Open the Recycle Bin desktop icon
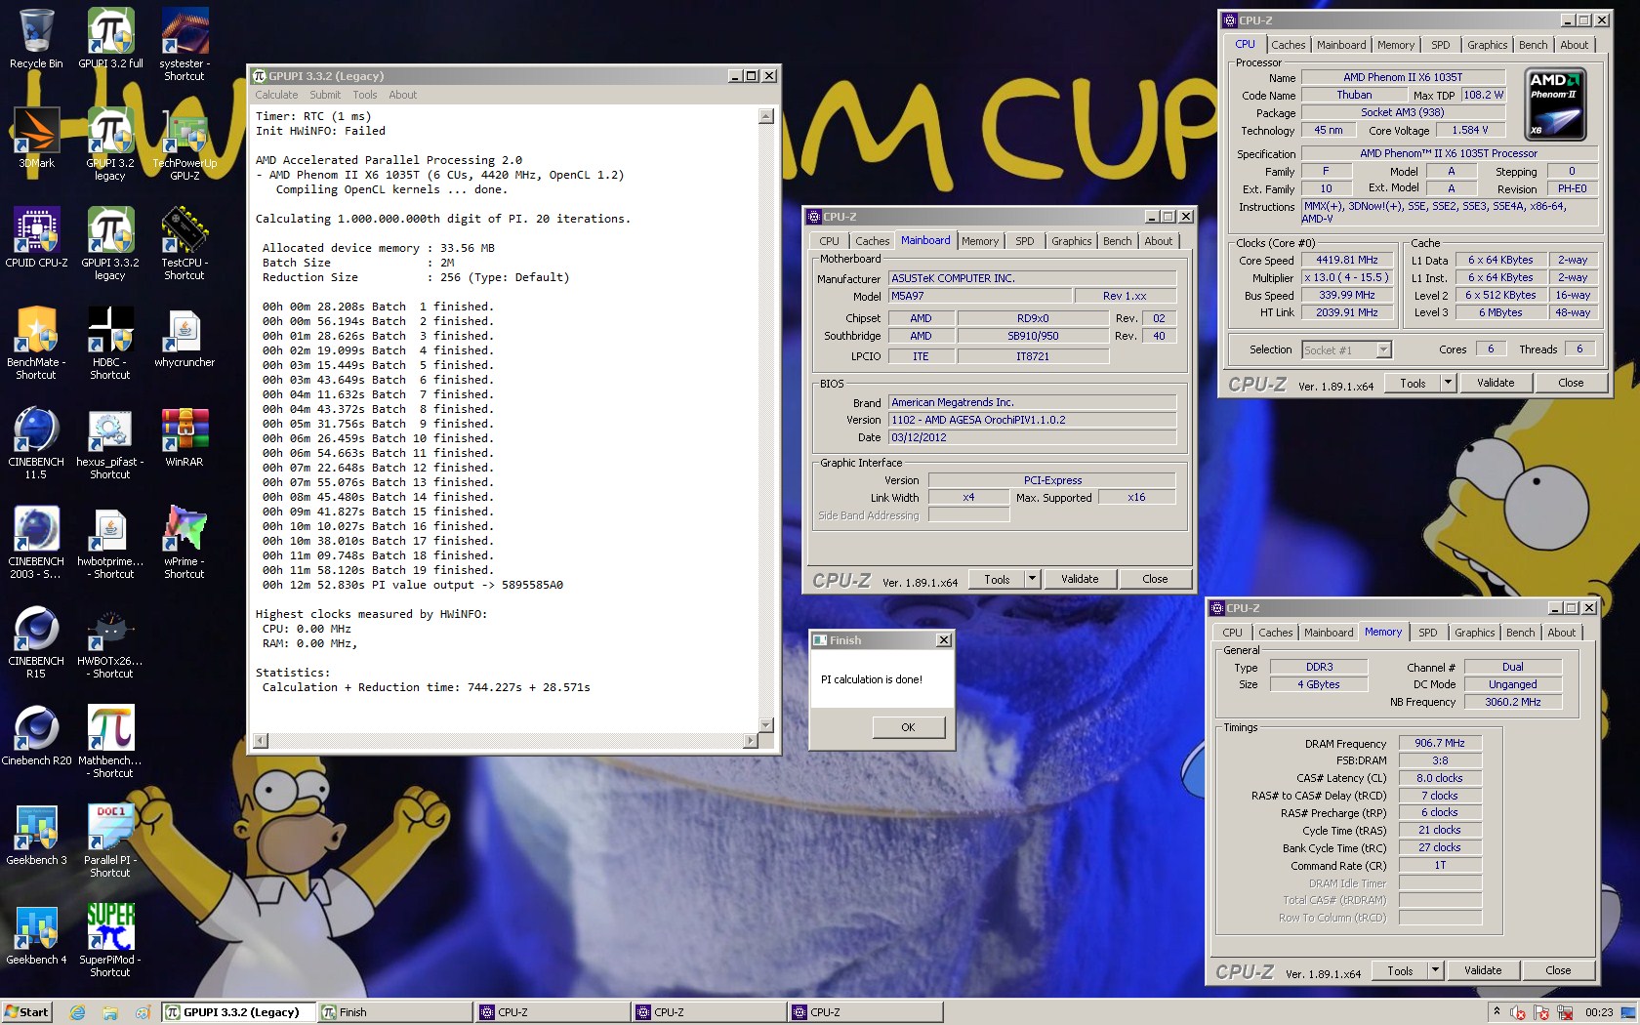Viewport: 1640px width, 1025px height. pyautogui.click(x=36, y=38)
